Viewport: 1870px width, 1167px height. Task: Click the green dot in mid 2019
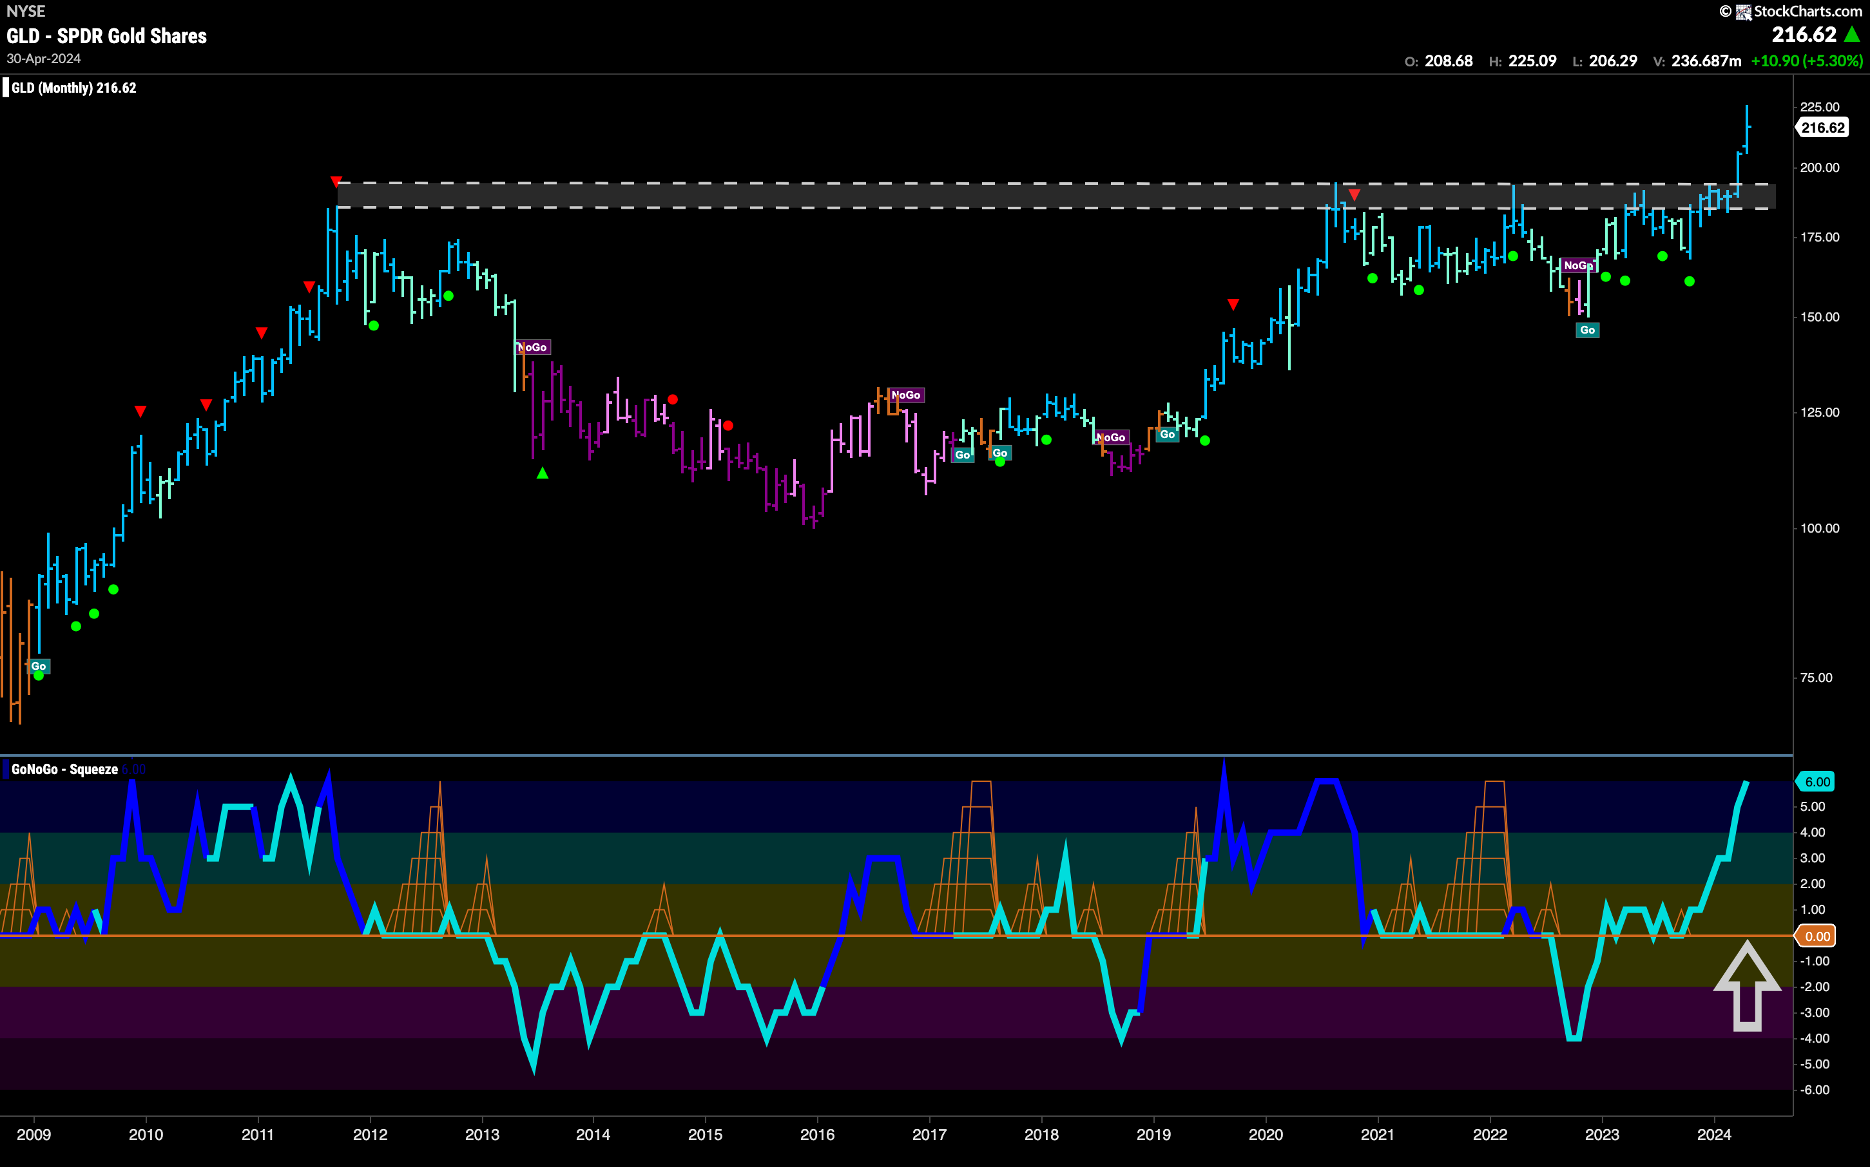[1205, 441]
